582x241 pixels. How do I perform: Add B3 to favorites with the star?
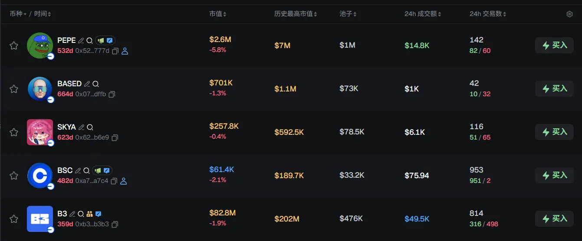[x=14, y=219]
